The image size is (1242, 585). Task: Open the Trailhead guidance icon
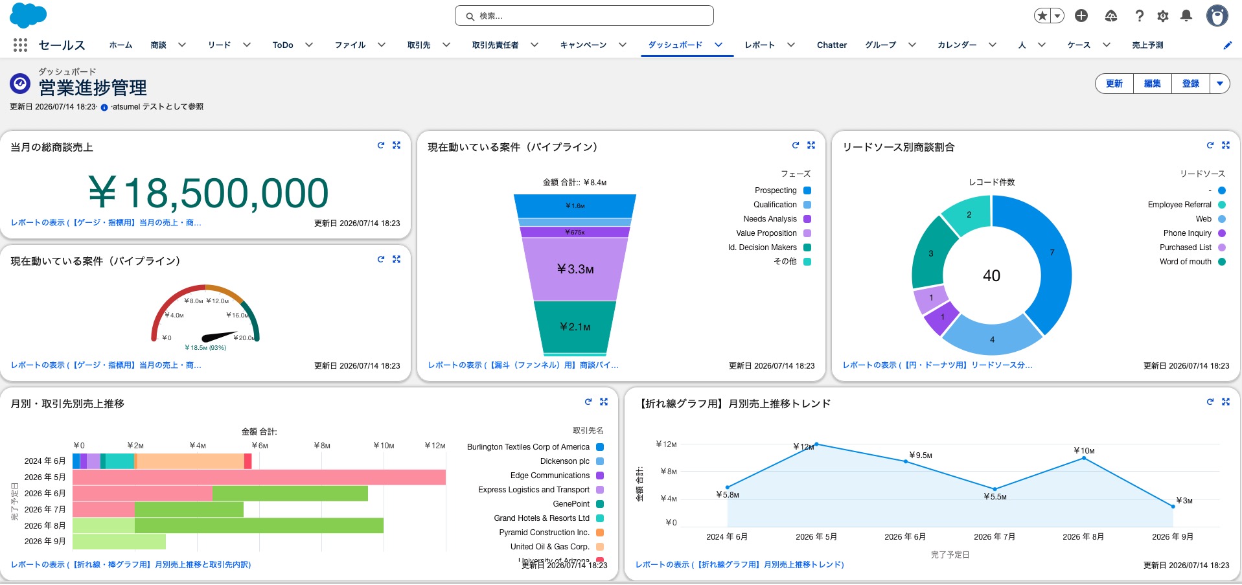1111,16
